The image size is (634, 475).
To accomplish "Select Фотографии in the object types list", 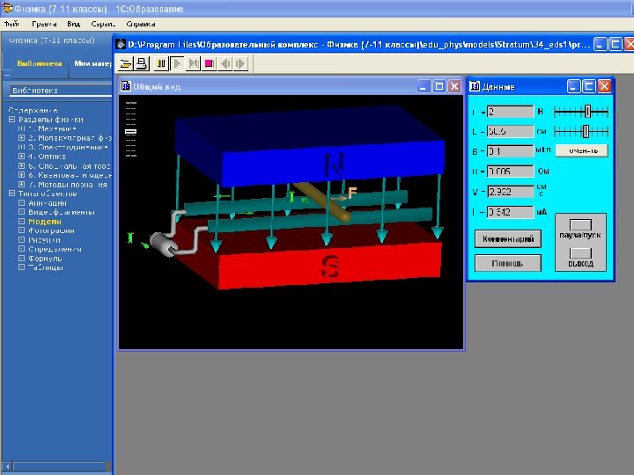I will click(51, 230).
